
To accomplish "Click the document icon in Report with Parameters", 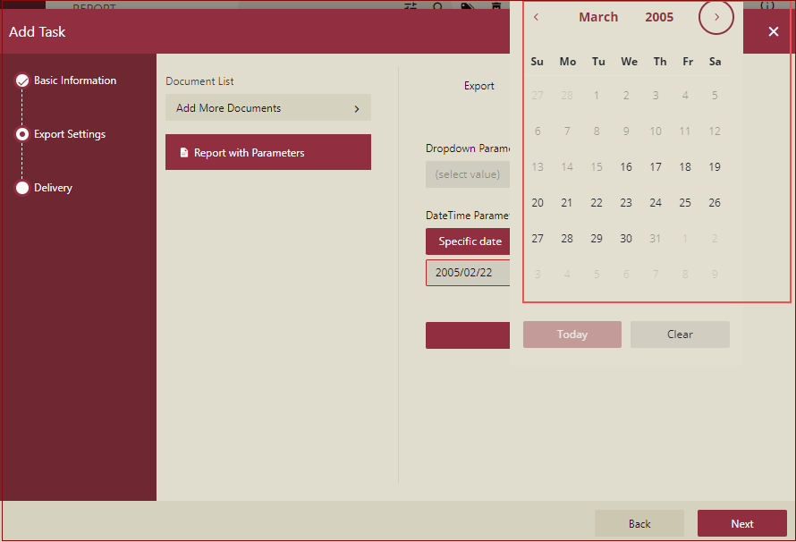I will (x=183, y=152).
